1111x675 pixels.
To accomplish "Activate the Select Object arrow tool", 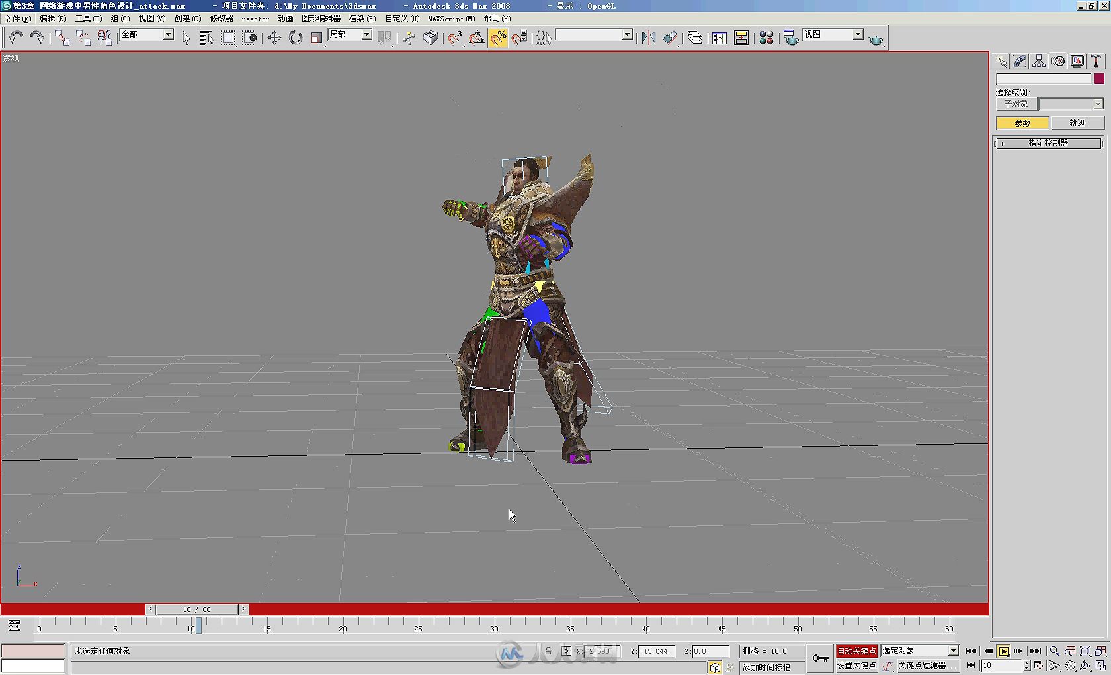I will click(186, 38).
